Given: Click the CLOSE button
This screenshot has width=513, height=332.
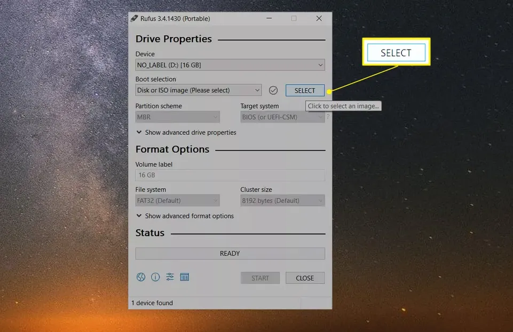Looking at the screenshot, I should click(305, 278).
